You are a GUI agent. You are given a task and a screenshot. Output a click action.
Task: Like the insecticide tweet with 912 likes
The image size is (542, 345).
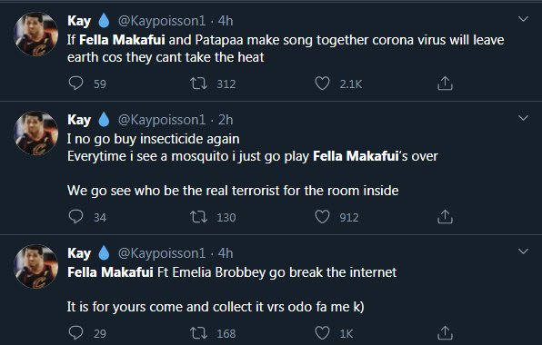point(322,217)
